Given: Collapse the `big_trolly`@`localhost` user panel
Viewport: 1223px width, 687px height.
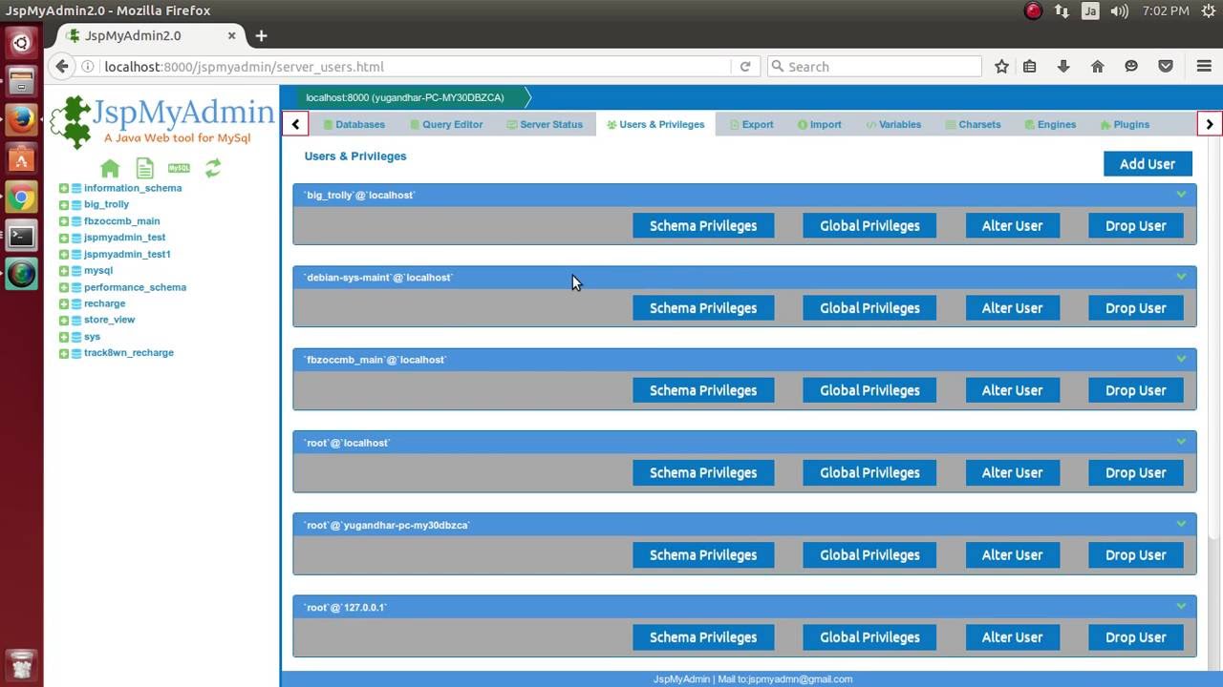Looking at the screenshot, I should tap(1181, 195).
